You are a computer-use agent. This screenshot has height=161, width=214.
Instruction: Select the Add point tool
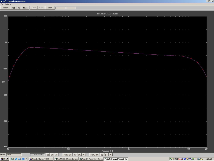click(x=13, y=8)
